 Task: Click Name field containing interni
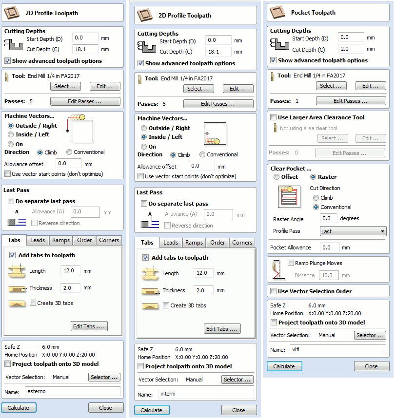[206, 394]
